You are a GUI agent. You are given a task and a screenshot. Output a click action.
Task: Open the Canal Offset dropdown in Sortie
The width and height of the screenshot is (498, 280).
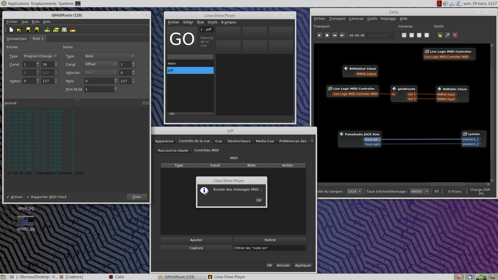pos(101,64)
